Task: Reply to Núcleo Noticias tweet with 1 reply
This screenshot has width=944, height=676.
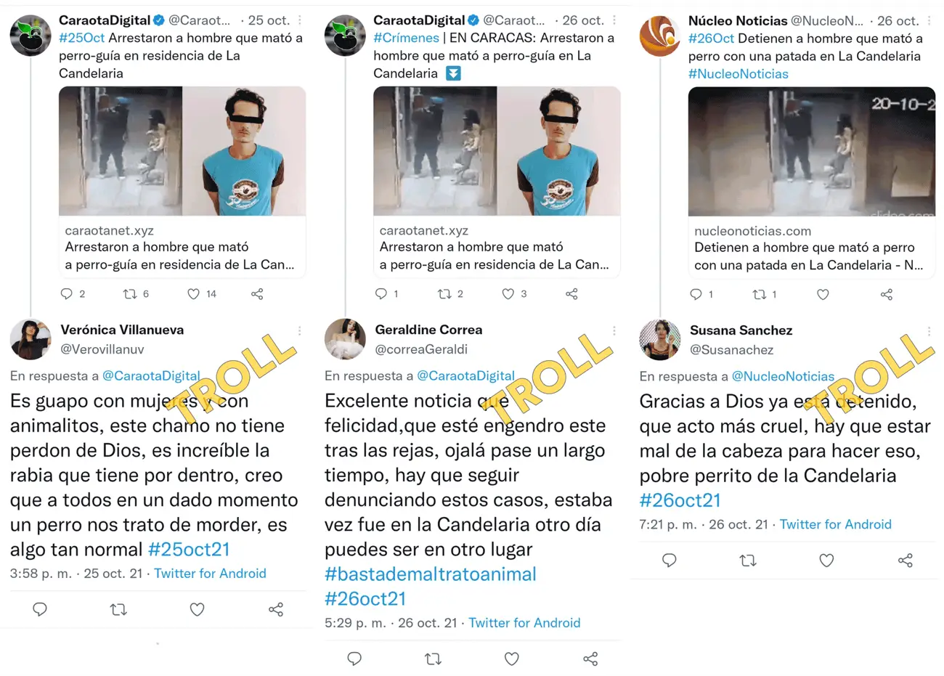Action: pos(696,295)
